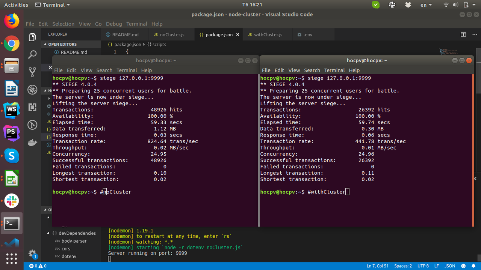
Task: Click Activities in the top bar
Action: (x=16, y=5)
